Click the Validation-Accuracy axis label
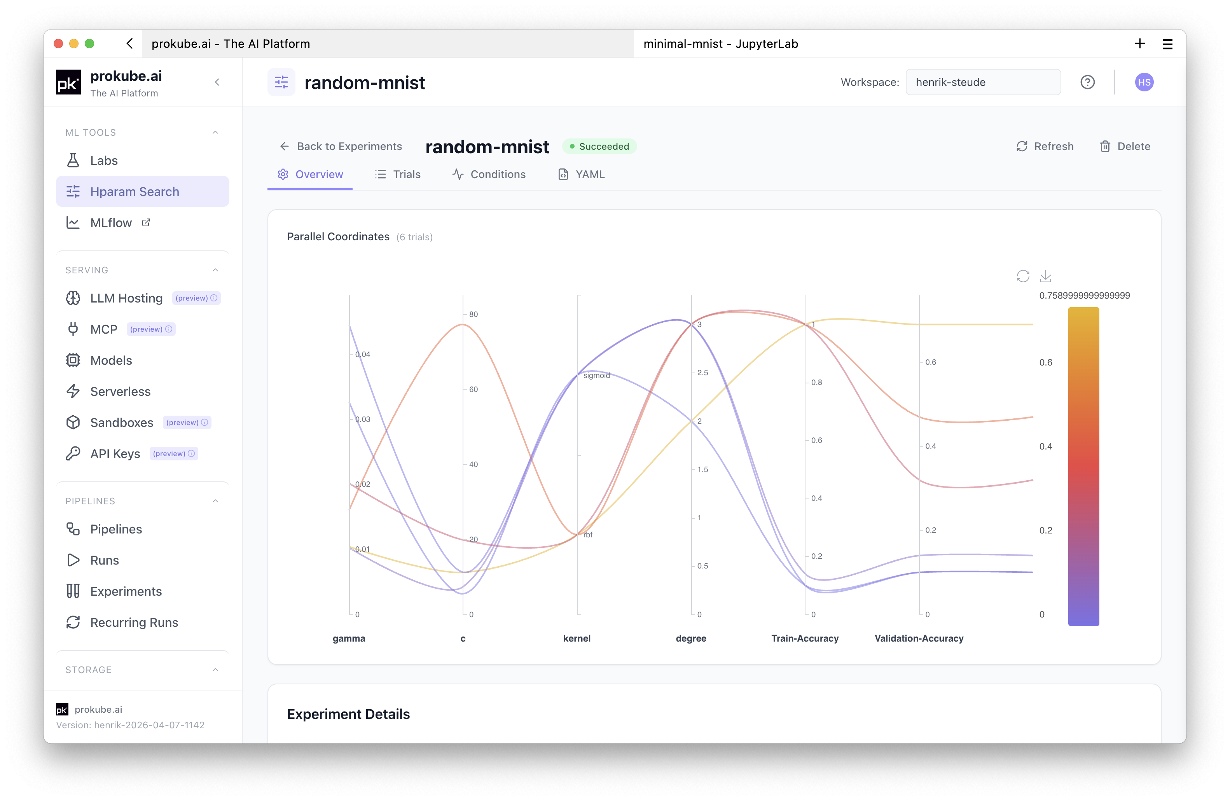This screenshot has height=801, width=1230. tap(919, 638)
